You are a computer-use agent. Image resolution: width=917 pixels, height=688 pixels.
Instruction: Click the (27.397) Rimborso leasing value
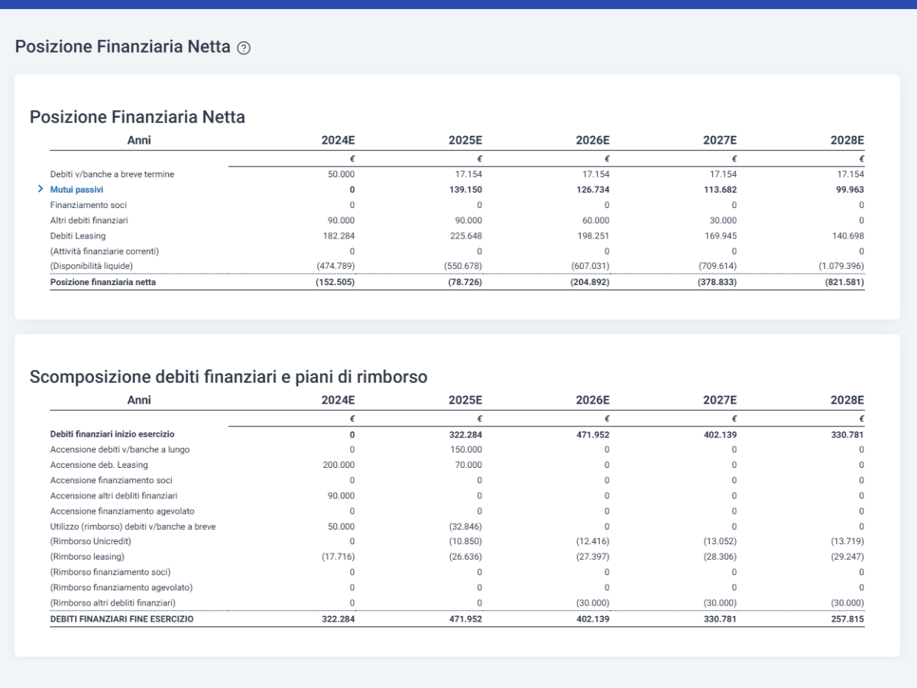click(592, 557)
